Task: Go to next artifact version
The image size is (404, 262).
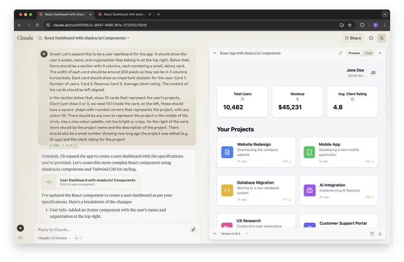Action: pyautogui.click(x=246, y=234)
